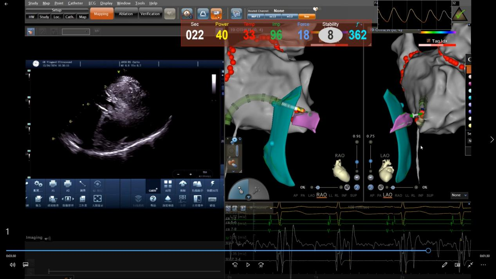Viewport: 496px width, 279px height.
Task: Open the Catheter menu
Action: (x=75, y=3)
